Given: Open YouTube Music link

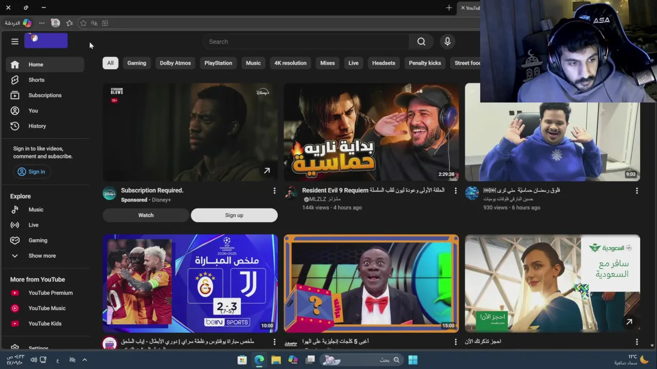Looking at the screenshot, I should (45, 309).
